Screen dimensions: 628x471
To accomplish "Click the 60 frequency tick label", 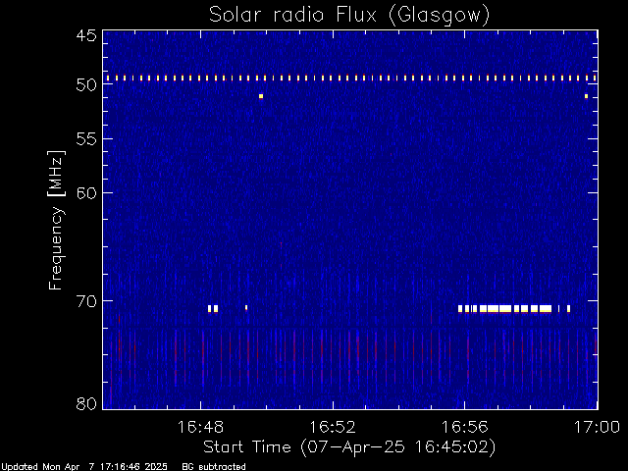I will [x=86, y=192].
